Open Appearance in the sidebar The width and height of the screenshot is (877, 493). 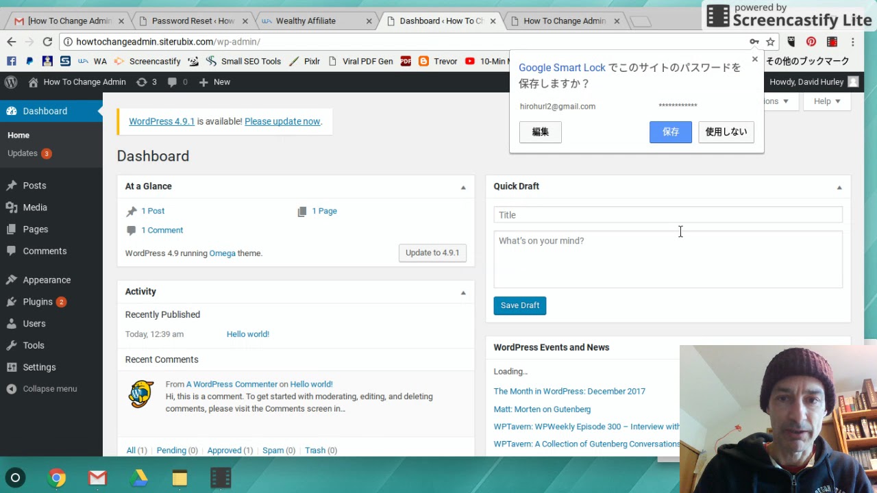(x=47, y=280)
